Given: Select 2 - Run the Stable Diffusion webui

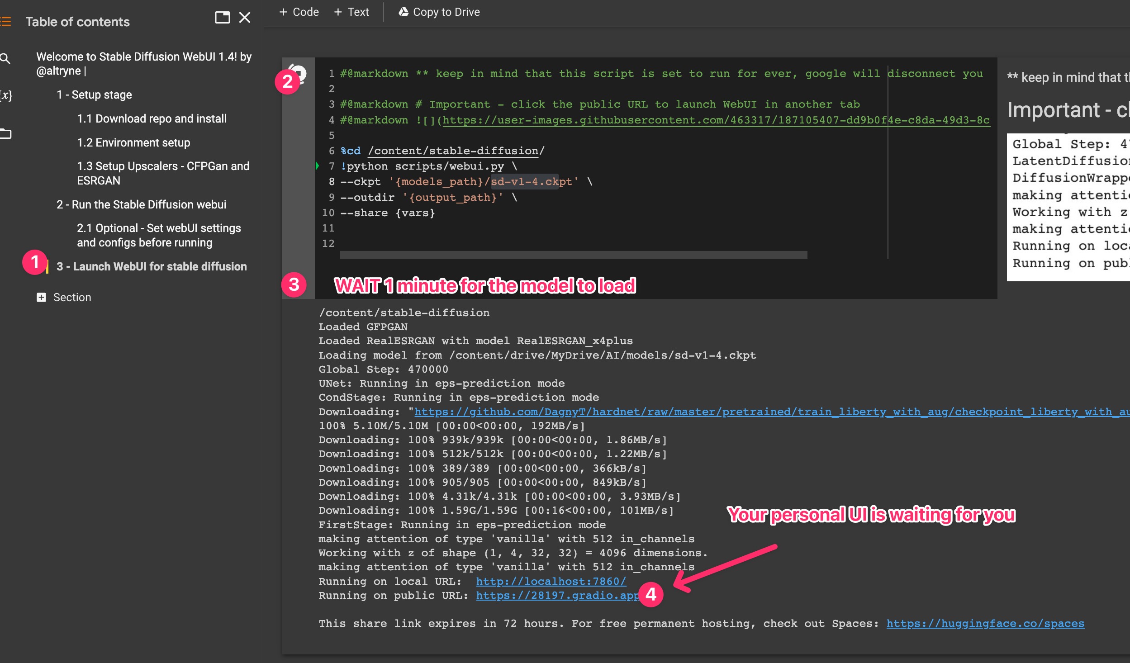Looking at the screenshot, I should pyautogui.click(x=141, y=204).
